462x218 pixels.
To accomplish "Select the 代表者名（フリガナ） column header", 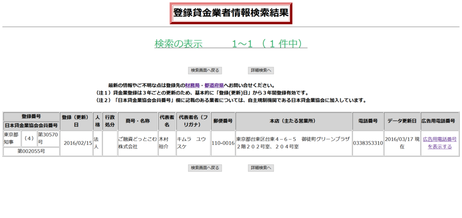I will tap(193, 121).
